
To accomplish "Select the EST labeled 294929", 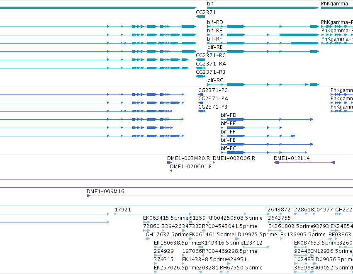I will click(x=164, y=251).
